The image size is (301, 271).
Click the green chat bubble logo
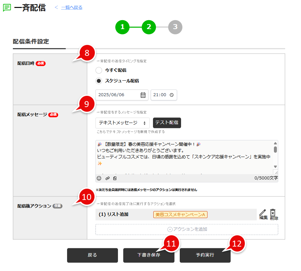click(6, 7)
